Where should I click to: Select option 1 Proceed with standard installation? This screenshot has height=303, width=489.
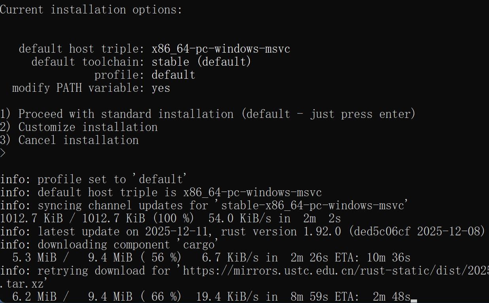point(208,114)
